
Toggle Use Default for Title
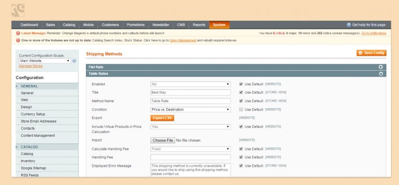coord(241,92)
